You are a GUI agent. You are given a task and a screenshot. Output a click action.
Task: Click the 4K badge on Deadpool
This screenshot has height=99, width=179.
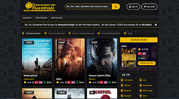tap(92, 92)
